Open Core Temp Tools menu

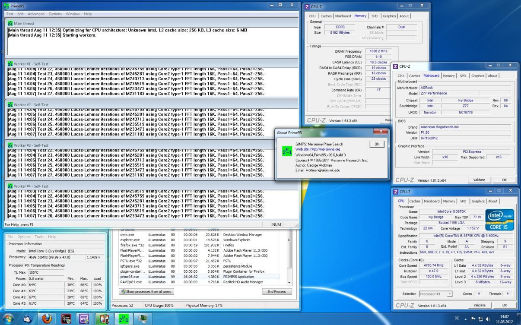39,237
